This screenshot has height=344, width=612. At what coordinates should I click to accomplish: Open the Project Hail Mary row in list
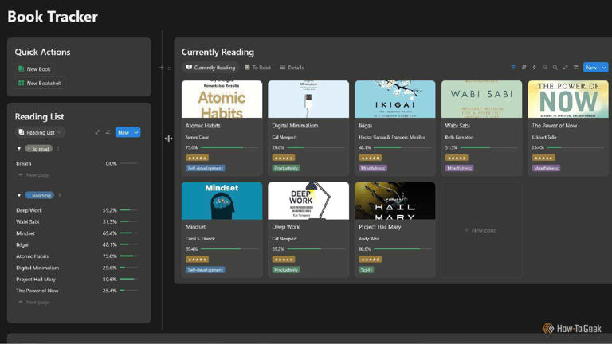77,279
